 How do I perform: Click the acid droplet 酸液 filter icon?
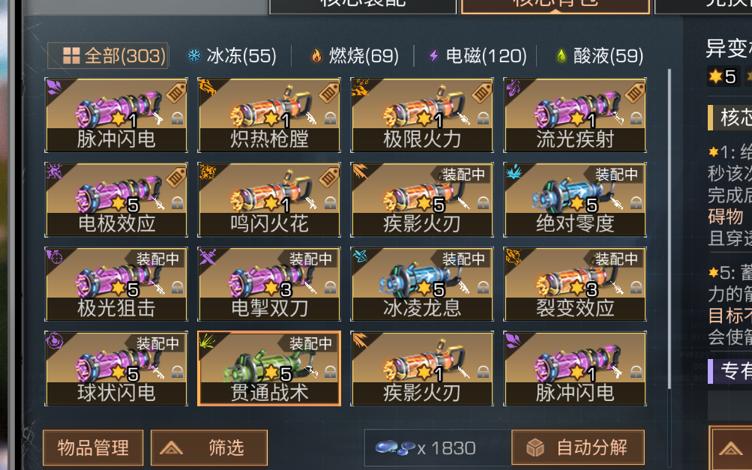[x=561, y=55]
